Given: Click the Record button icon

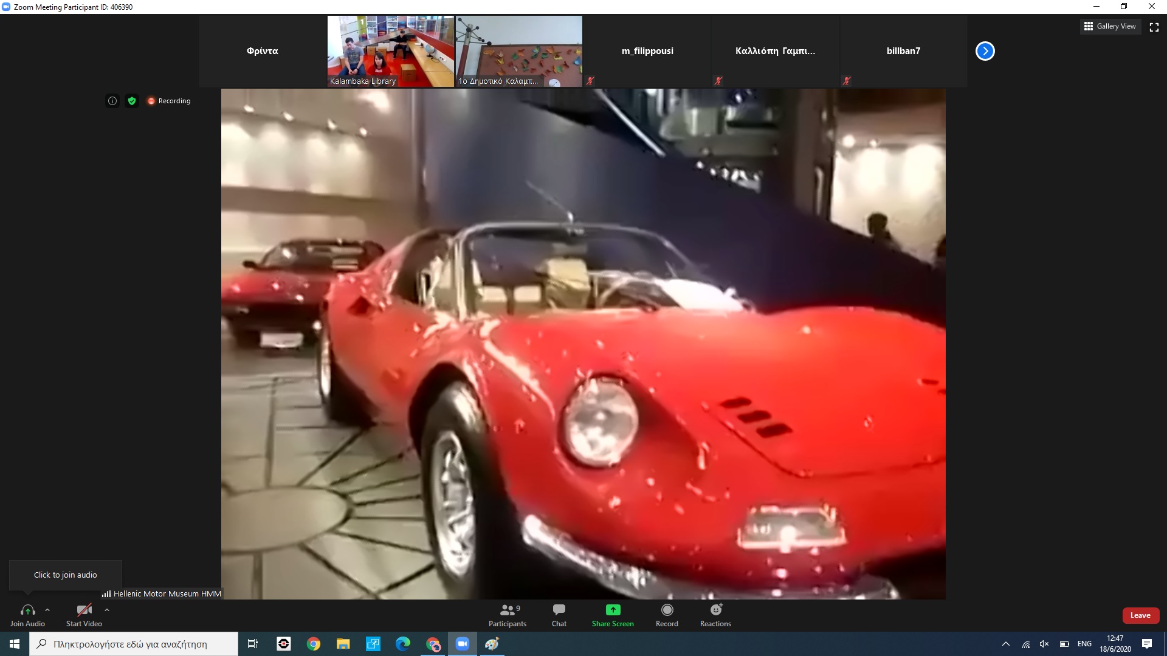Looking at the screenshot, I should (667, 610).
